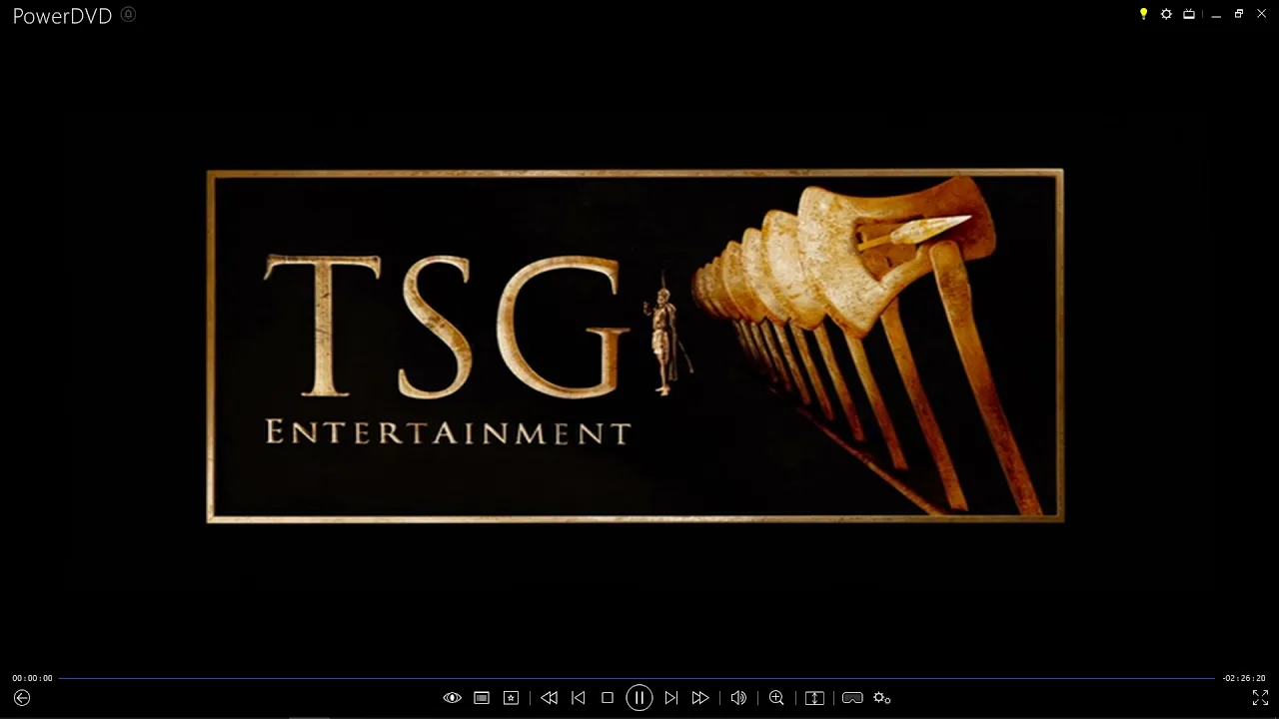Go to previous chapter

[578, 698]
